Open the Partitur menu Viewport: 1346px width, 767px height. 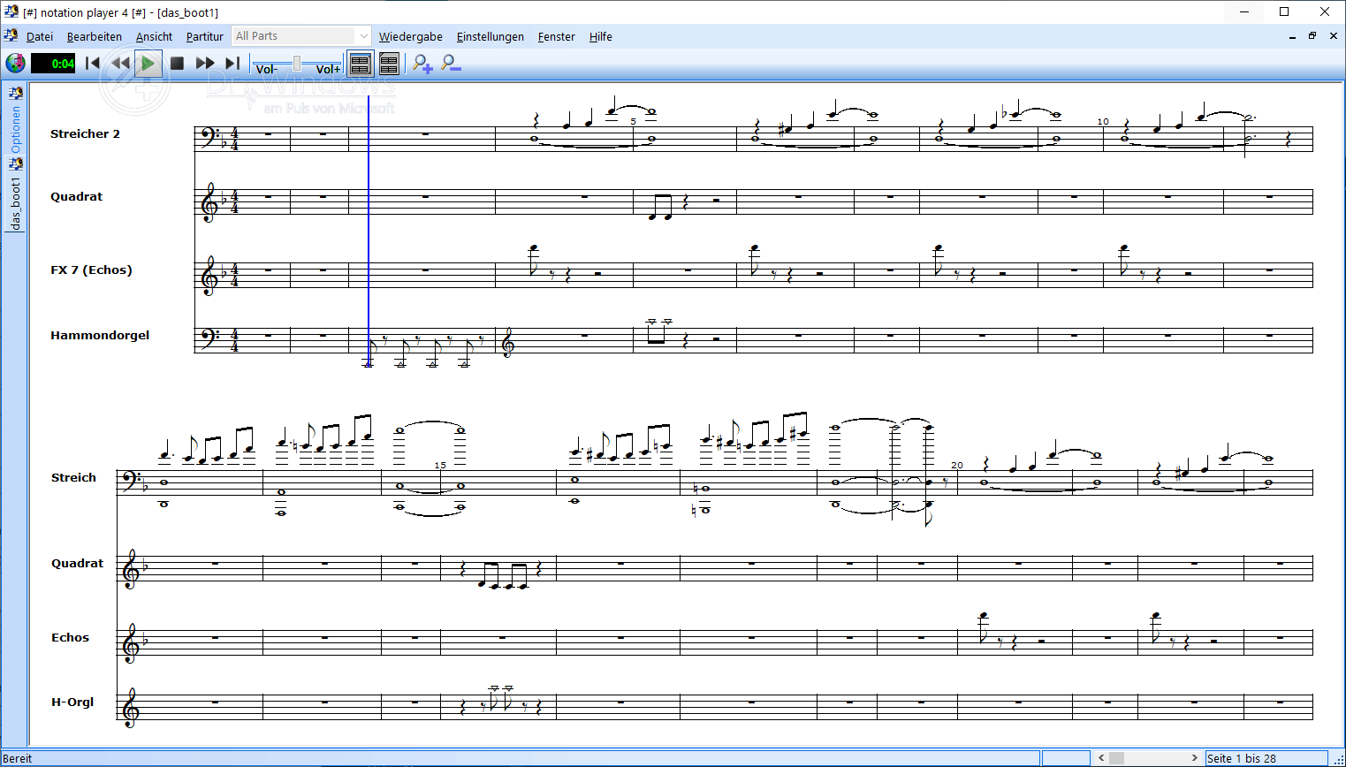tap(204, 36)
